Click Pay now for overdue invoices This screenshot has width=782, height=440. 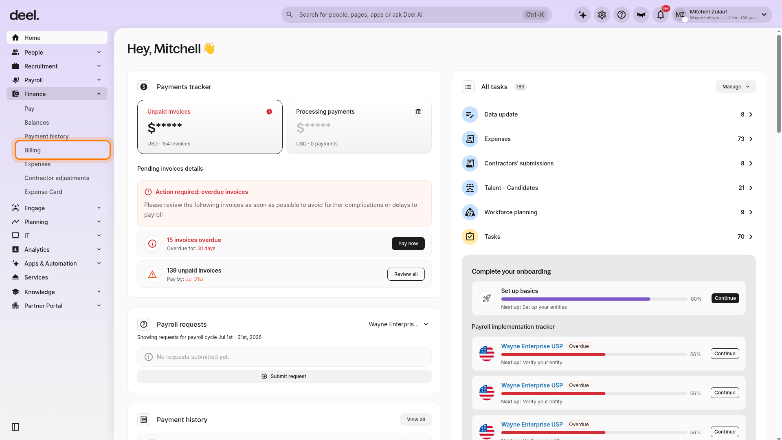click(408, 244)
